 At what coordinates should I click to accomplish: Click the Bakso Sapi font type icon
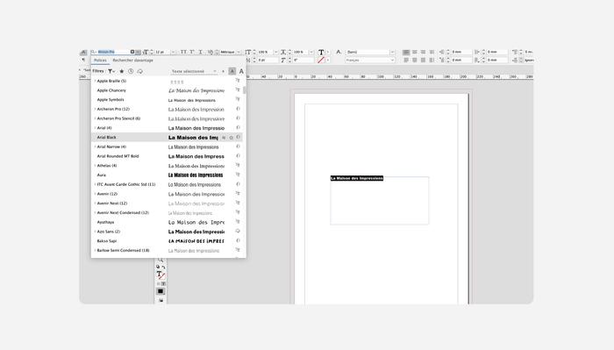coord(238,240)
